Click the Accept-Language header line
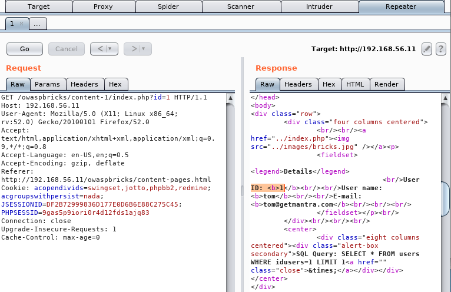The image size is (451, 292). click(65, 155)
